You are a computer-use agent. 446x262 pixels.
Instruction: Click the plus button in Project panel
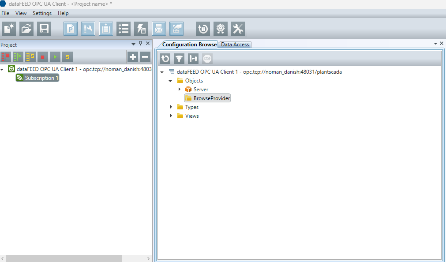coord(133,57)
